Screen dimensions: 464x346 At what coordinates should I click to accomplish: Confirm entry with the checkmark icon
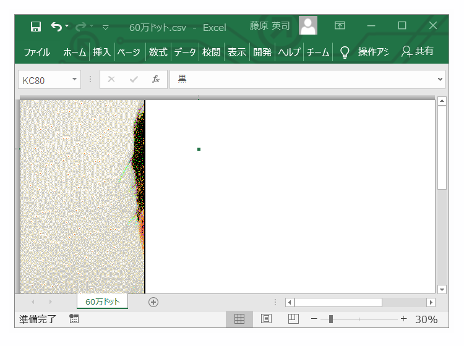(134, 79)
